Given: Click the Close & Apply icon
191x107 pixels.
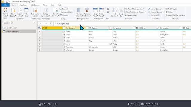Looking at the screenshot, I should (5, 10).
